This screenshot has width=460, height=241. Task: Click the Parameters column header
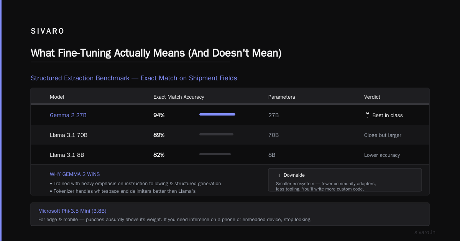click(x=282, y=97)
